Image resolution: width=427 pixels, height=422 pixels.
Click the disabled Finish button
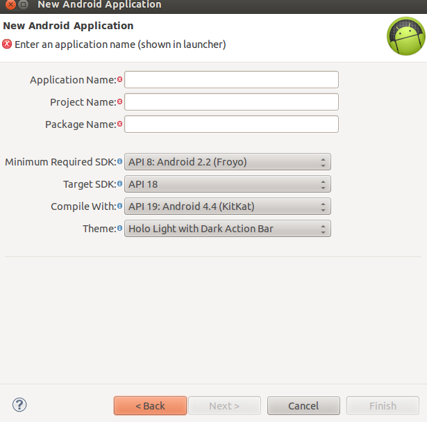(383, 405)
